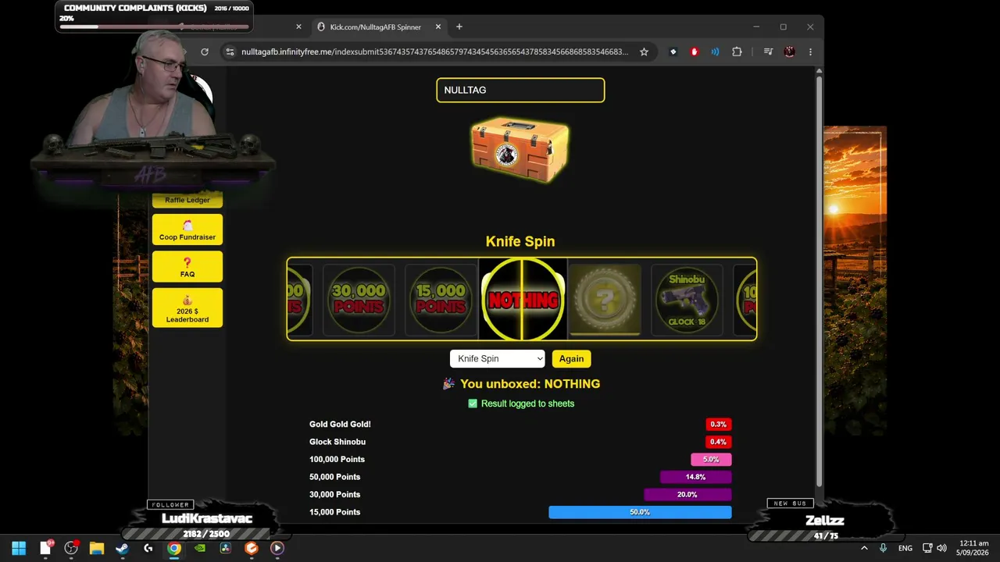Open Logitech G HUB from the taskbar
The height and width of the screenshot is (562, 1000).
pos(148,548)
